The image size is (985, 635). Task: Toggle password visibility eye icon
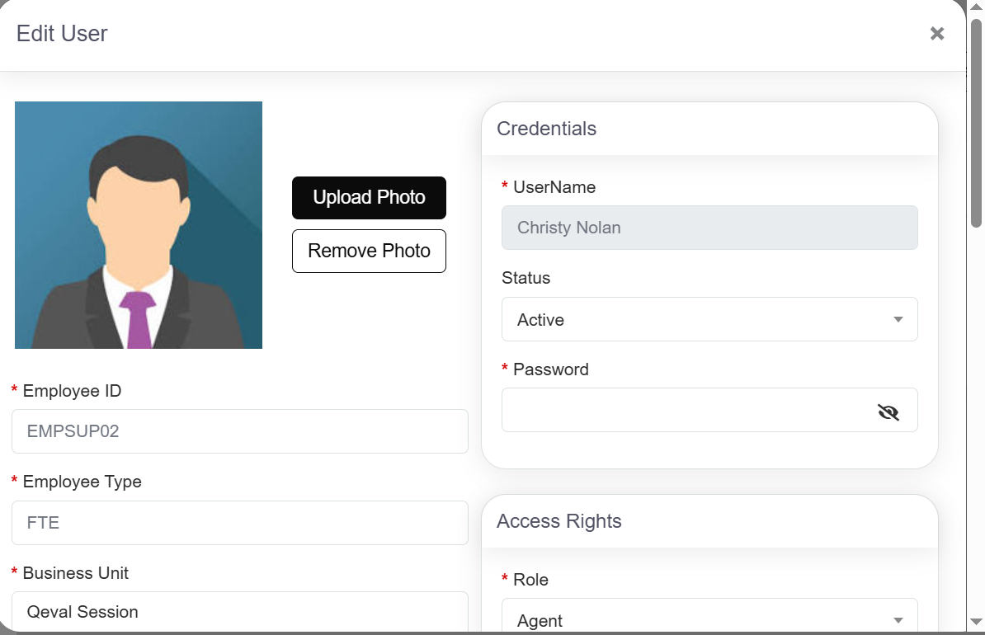888,412
